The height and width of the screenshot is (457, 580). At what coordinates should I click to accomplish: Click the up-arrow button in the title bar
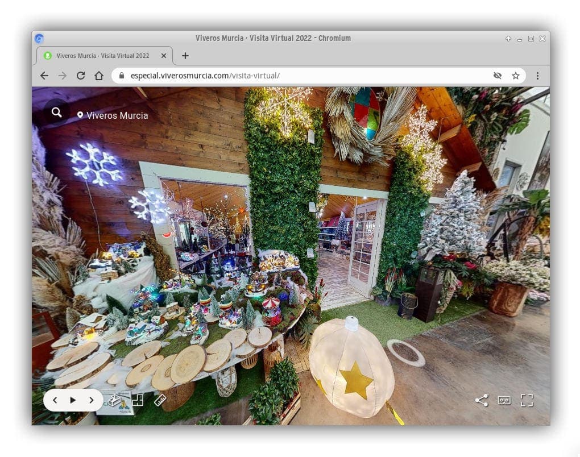508,39
